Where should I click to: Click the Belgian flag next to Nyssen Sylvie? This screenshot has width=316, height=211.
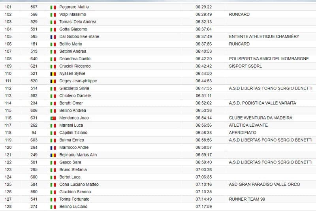coord(53,74)
